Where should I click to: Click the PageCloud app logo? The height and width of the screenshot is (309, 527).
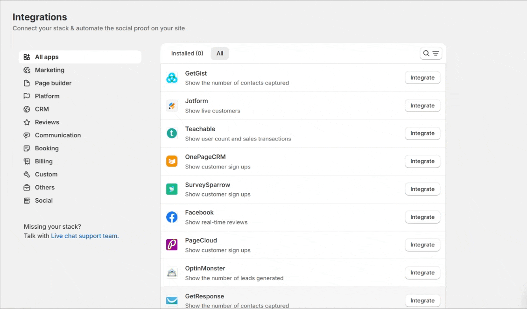click(x=172, y=245)
